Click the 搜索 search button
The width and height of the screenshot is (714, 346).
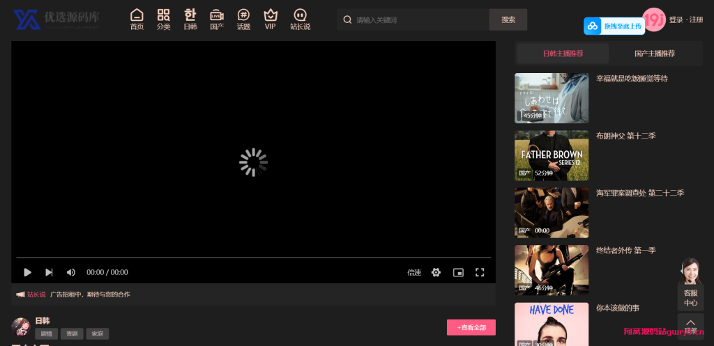508,19
